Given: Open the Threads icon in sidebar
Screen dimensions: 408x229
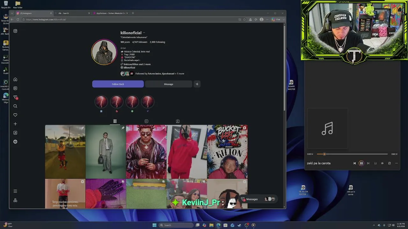Looking at the screenshot, I should pyautogui.click(x=15, y=142).
